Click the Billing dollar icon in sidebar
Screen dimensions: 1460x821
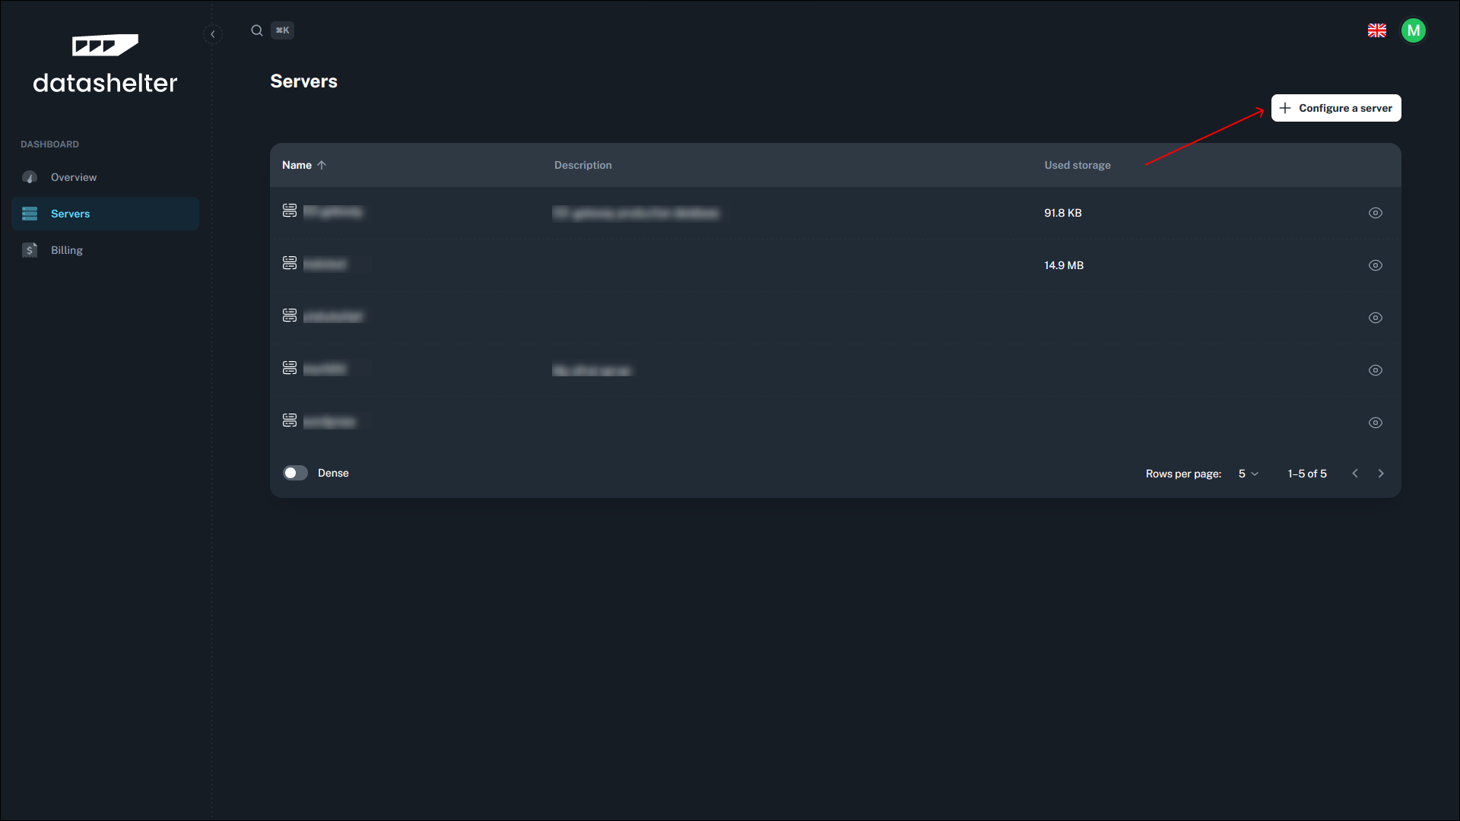pyautogui.click(x=30, y=250)
